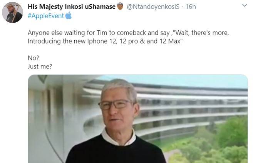Click the green trees in the photo
This screenshot has height=163, width=253.
(x=218, y=142)
